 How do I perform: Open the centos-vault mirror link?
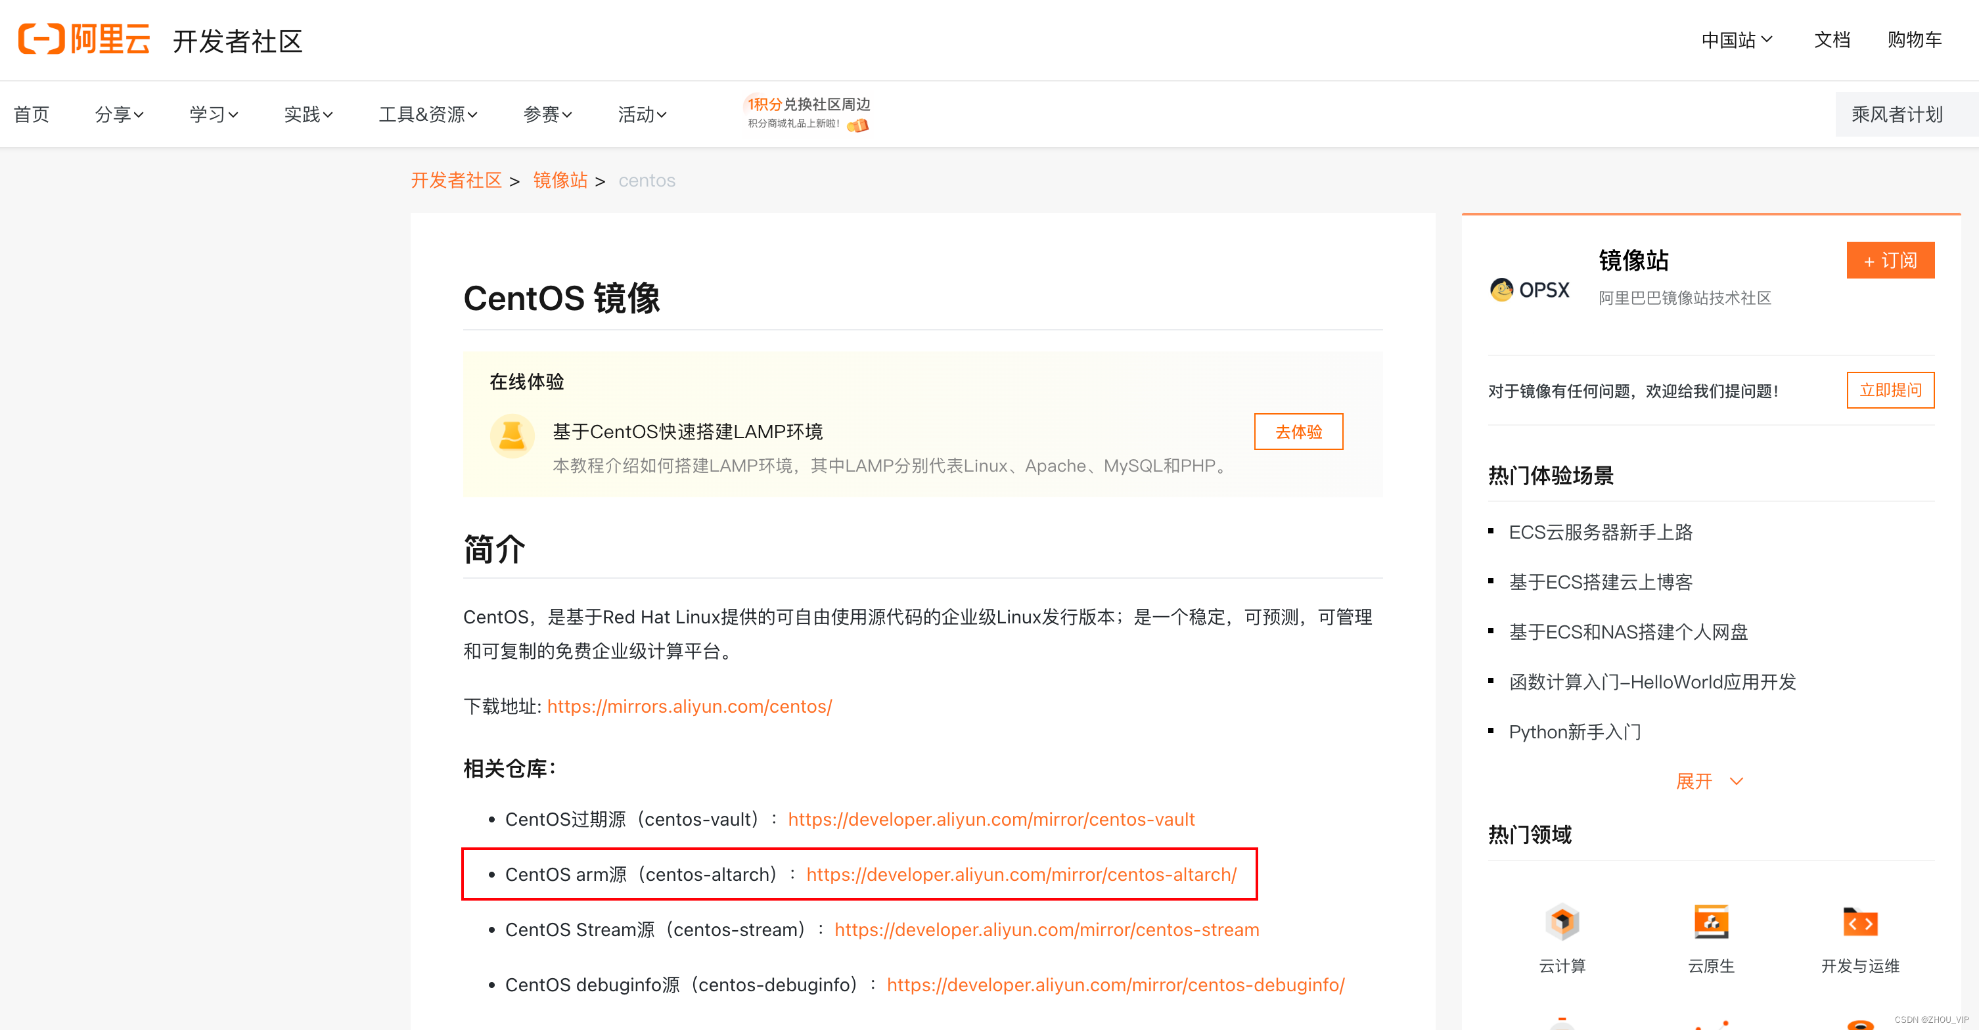coord(991,818)
